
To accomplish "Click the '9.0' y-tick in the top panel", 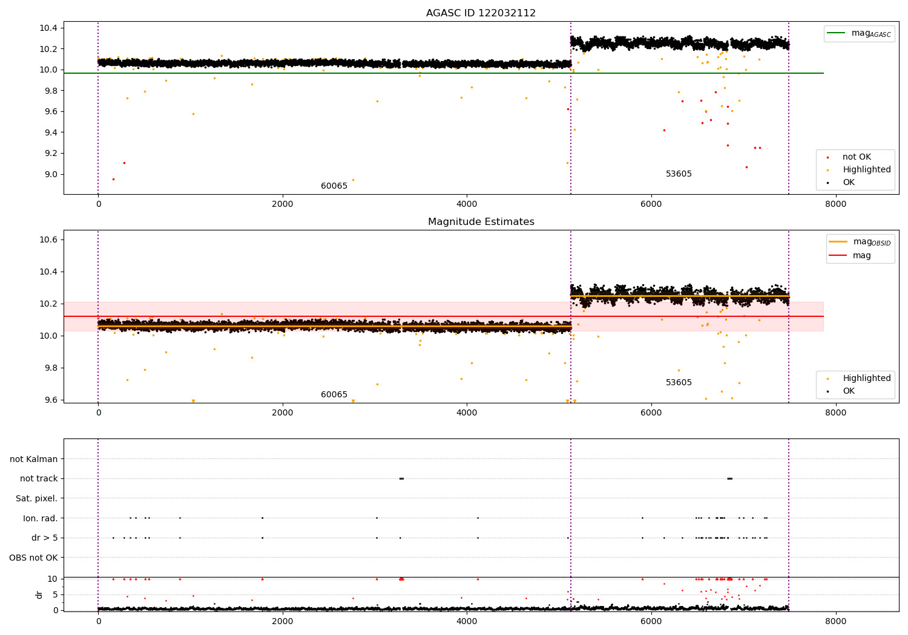I will tap(51, 174).
